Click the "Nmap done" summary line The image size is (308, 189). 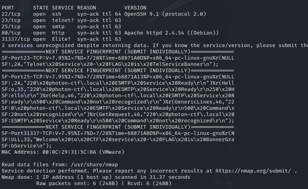(96, 177)
